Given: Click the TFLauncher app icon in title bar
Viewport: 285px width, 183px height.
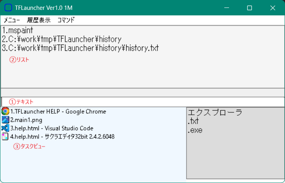Looking at the screenshot, I should 8,8.
